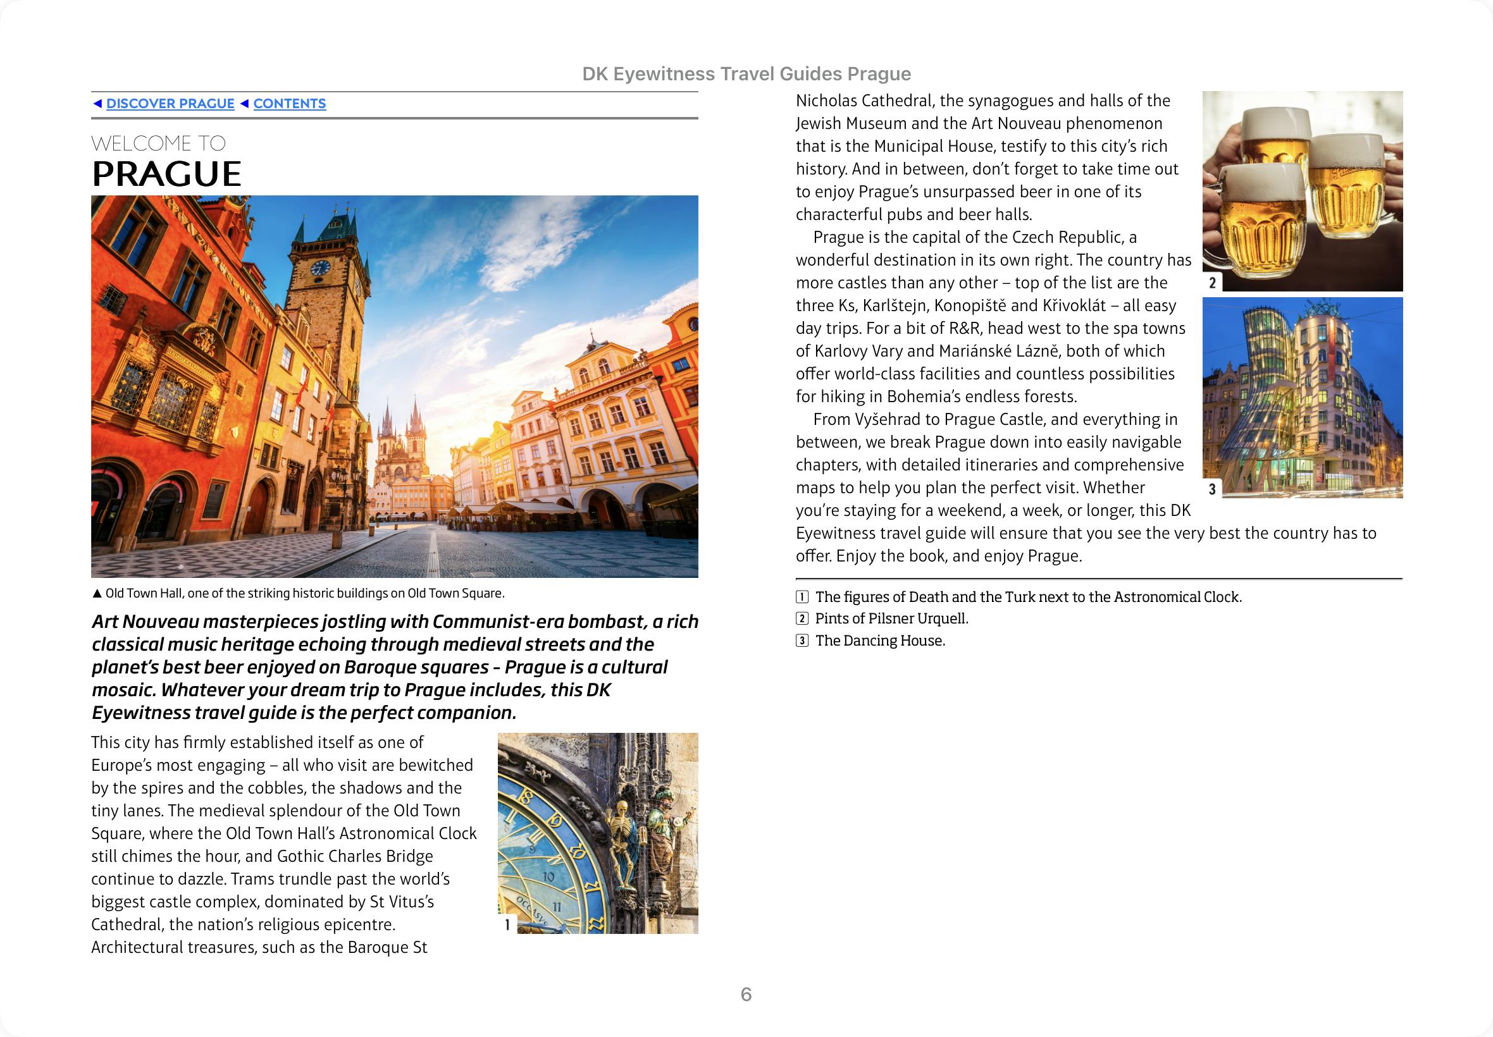
Task: Open the Dancing House photo
Action: tap(1303, 396)
